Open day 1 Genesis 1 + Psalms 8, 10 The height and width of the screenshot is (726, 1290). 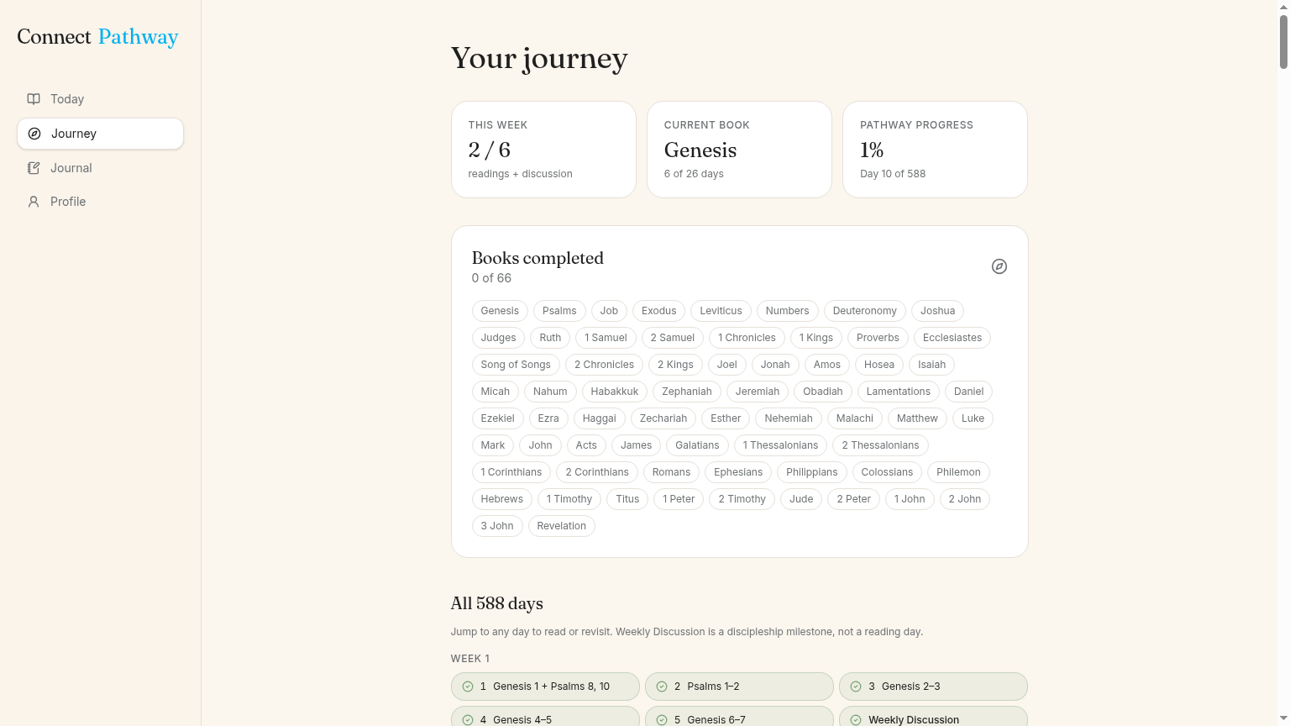(x=545, y=687)
